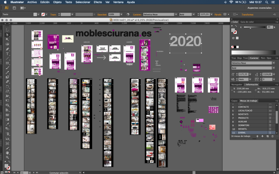Viewport: 279px width, 174px height.
Task: Click the Opacidad link
Action: point(102,14)
